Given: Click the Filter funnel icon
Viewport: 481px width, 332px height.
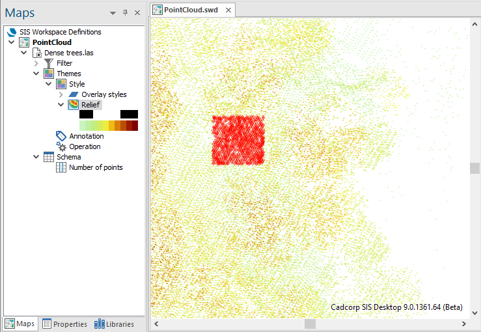Looking at the screenshot, I should point(48,63).
